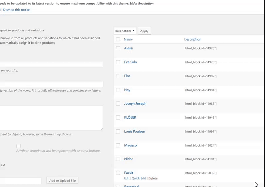Open the Louis Poulsen term
The height and width of the screenshot is (187, 265).
[x=134, y=132]
